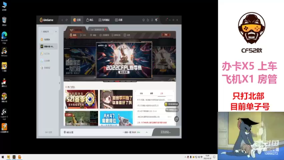Screen dimensions: 284x160
Task: Select the QQ飞车 game in sidebar
Action: point(49,54)
